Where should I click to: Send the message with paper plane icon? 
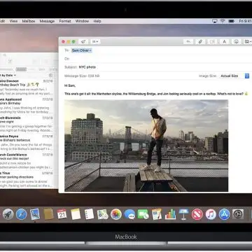(83, 42)
